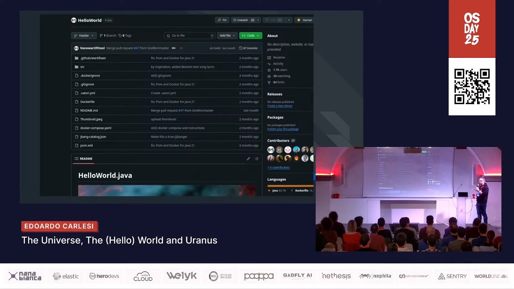514x289 pixels.
Task: Open the jbang-catalog.json file
Action: tap(93, 137)
